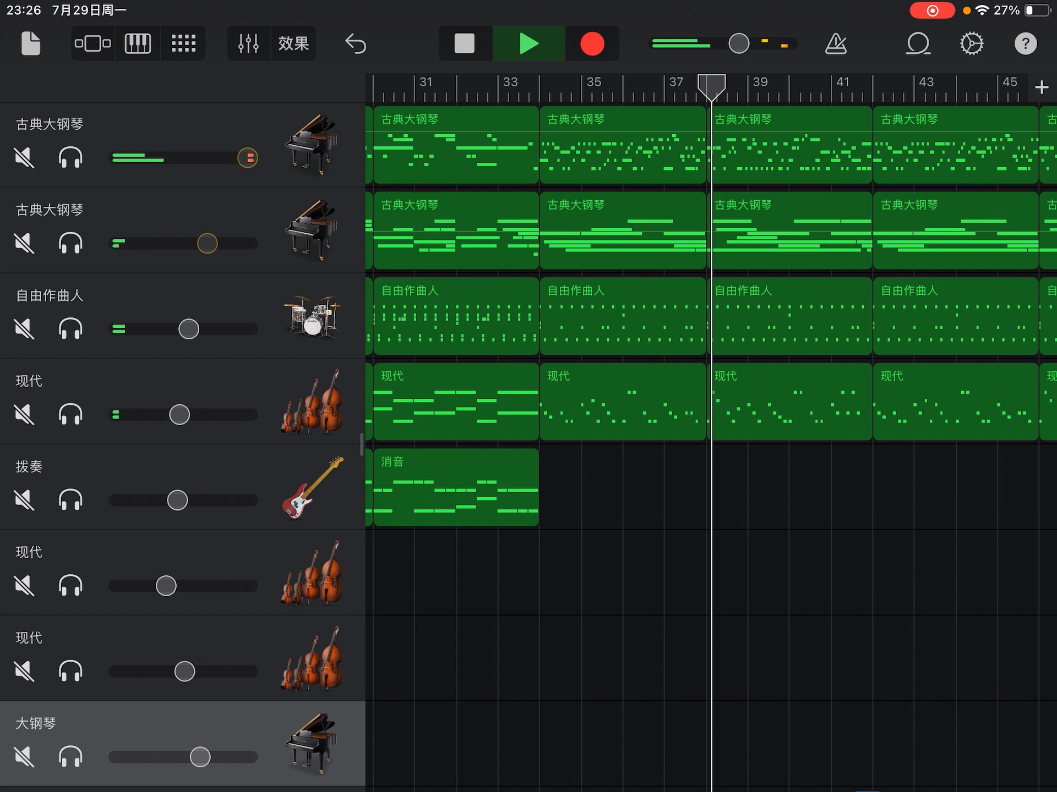Select the 拨奏 bass guitar icon

tap(313, 487)
